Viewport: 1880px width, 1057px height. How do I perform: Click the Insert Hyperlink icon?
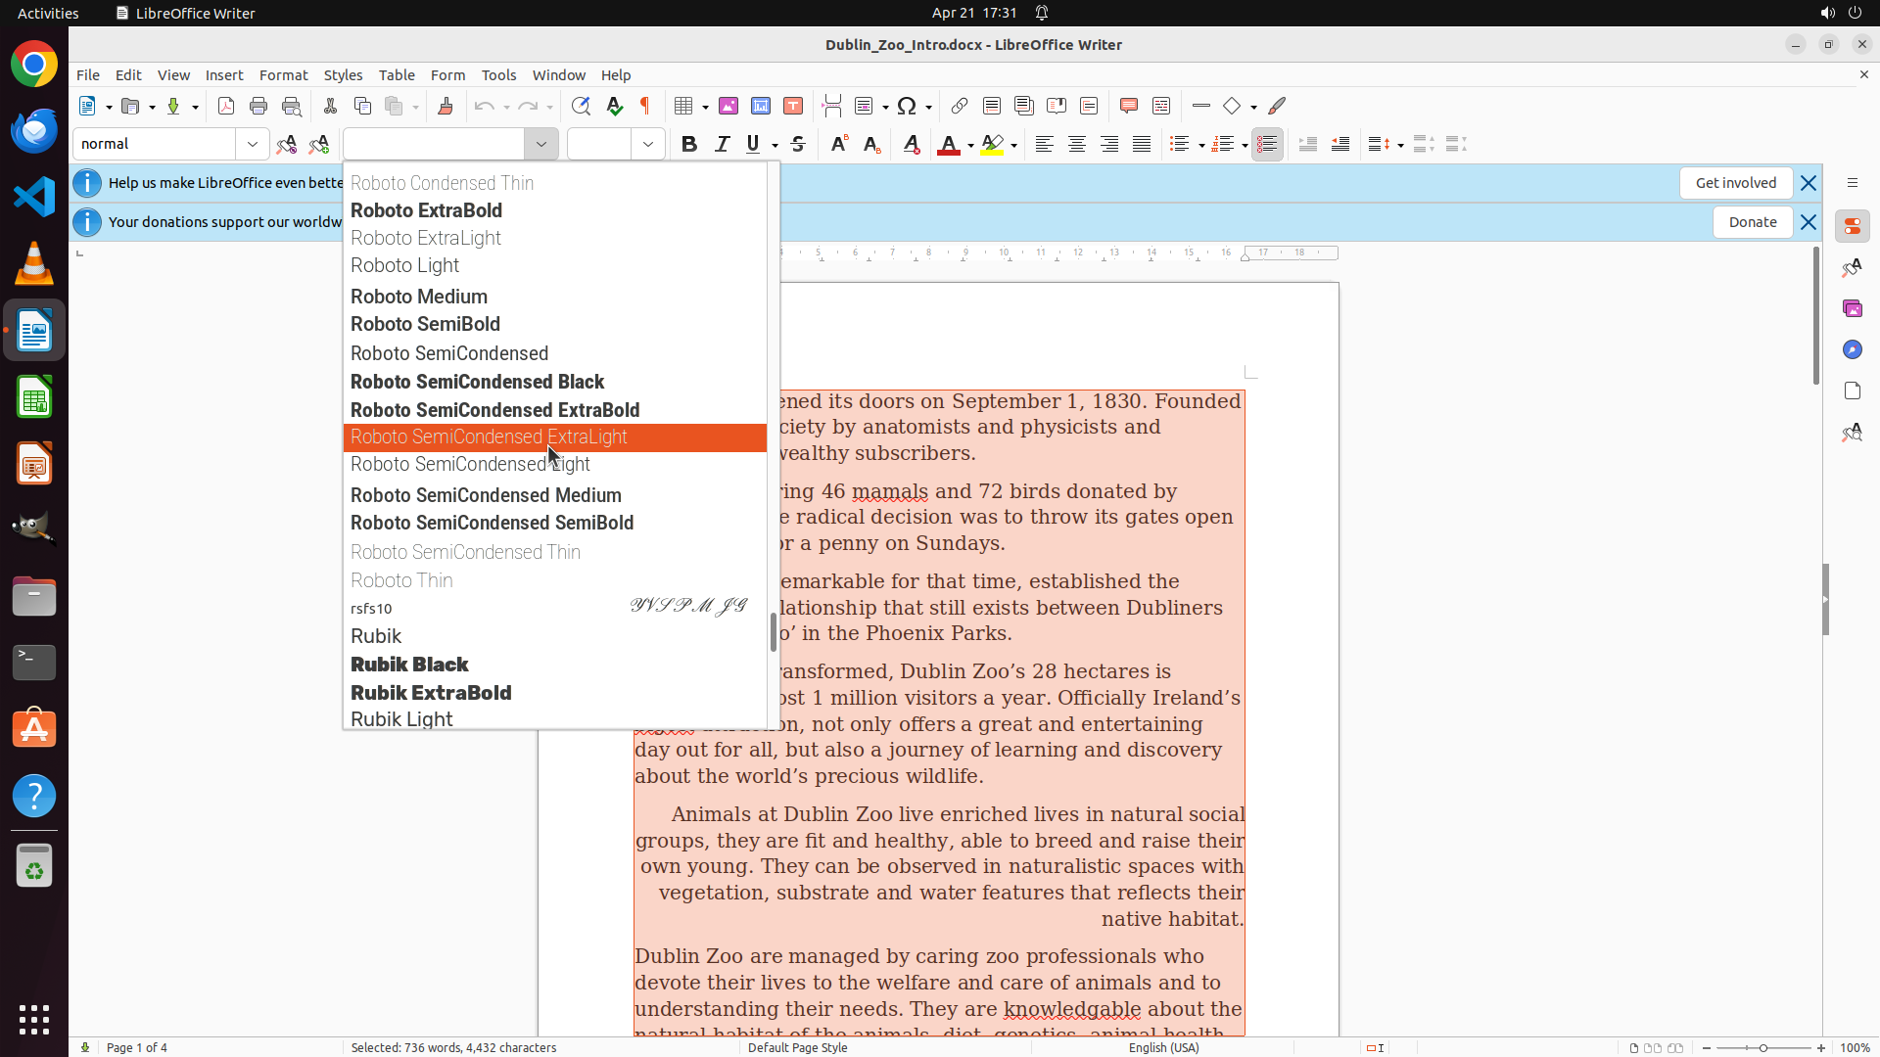coord(960,106)
